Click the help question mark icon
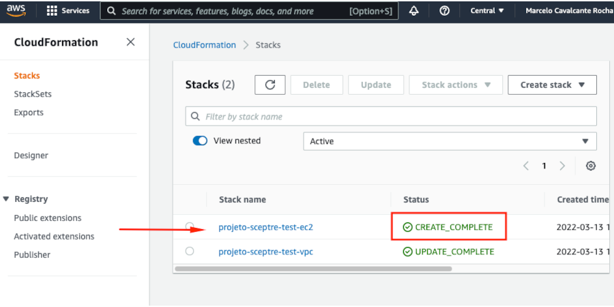This screenshot has height=307, width=614. [445, 11]
